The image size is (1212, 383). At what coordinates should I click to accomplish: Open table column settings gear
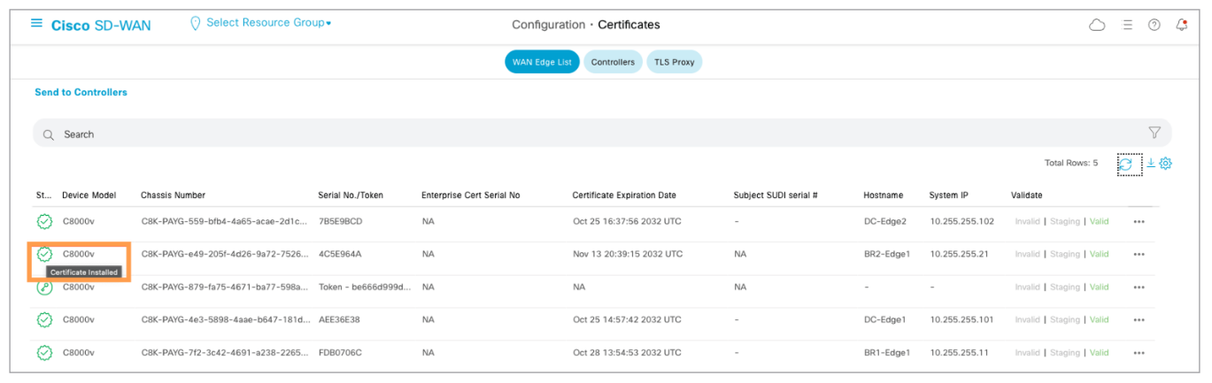coord(1166,164)
